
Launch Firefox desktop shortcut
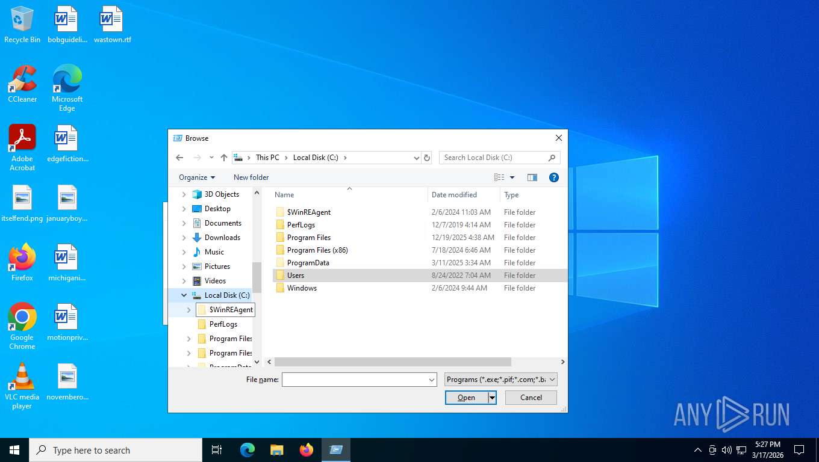pyautogui.click(x=22, y=263)
